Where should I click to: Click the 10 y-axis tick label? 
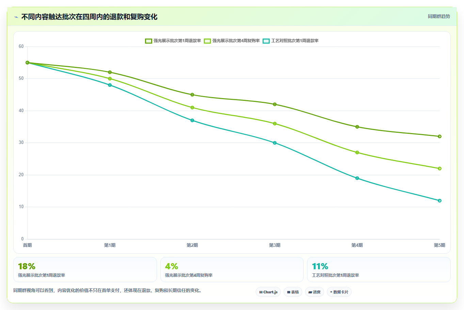(x=21, y=207)
